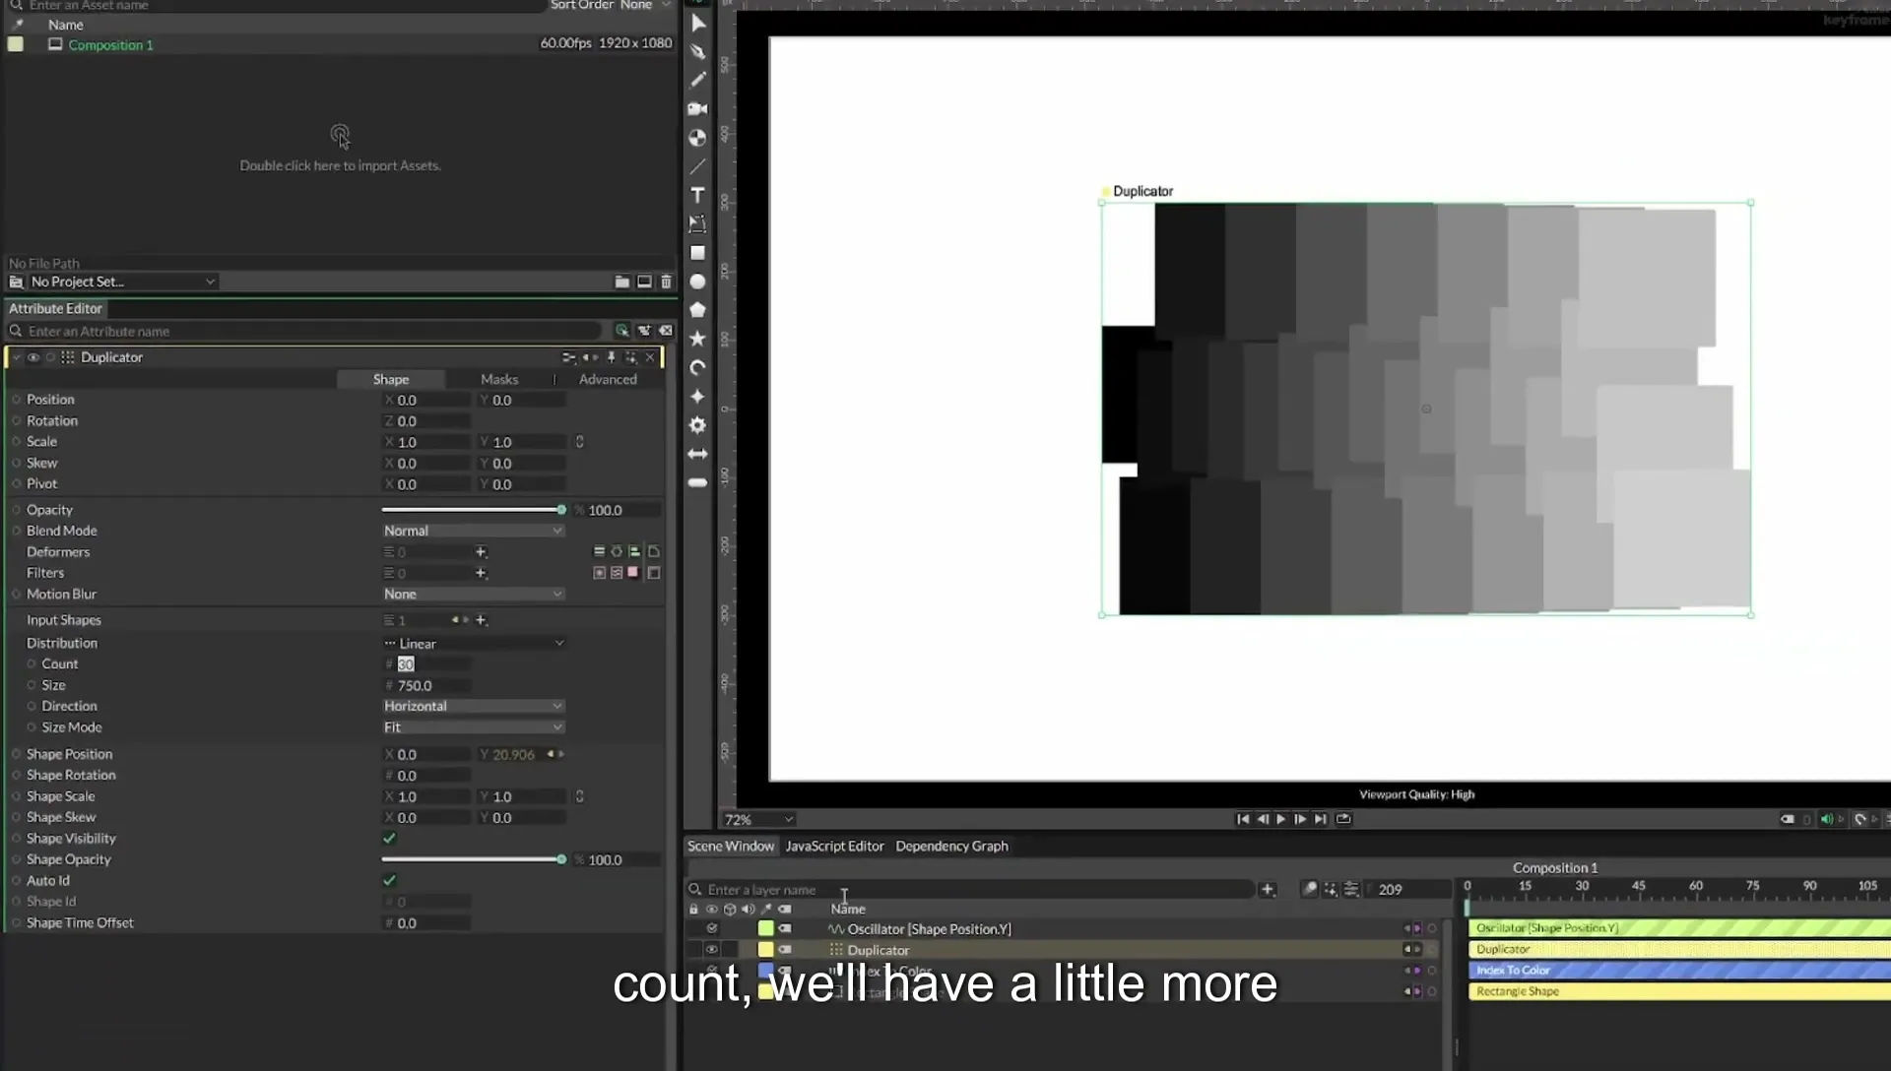Toggle proportional lock for Scale
Screen dimensions: 1891x1071
[x=579, y=442]
